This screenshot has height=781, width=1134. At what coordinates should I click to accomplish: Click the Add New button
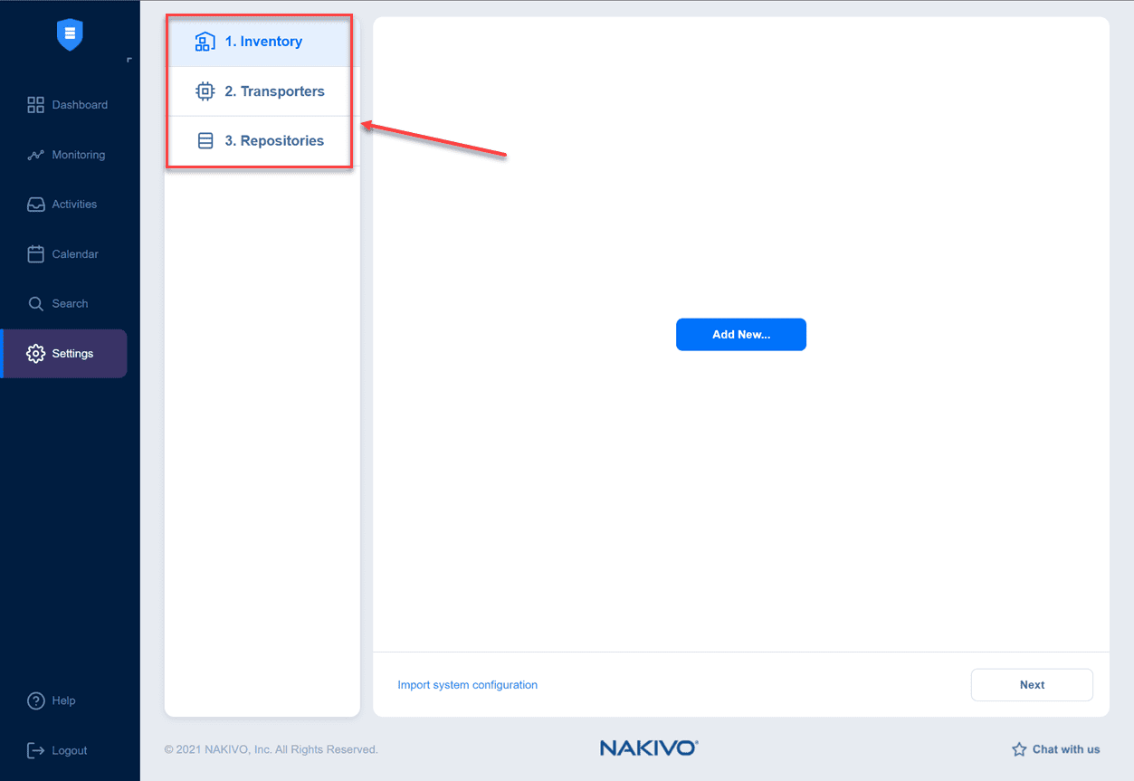pos(740,334)
